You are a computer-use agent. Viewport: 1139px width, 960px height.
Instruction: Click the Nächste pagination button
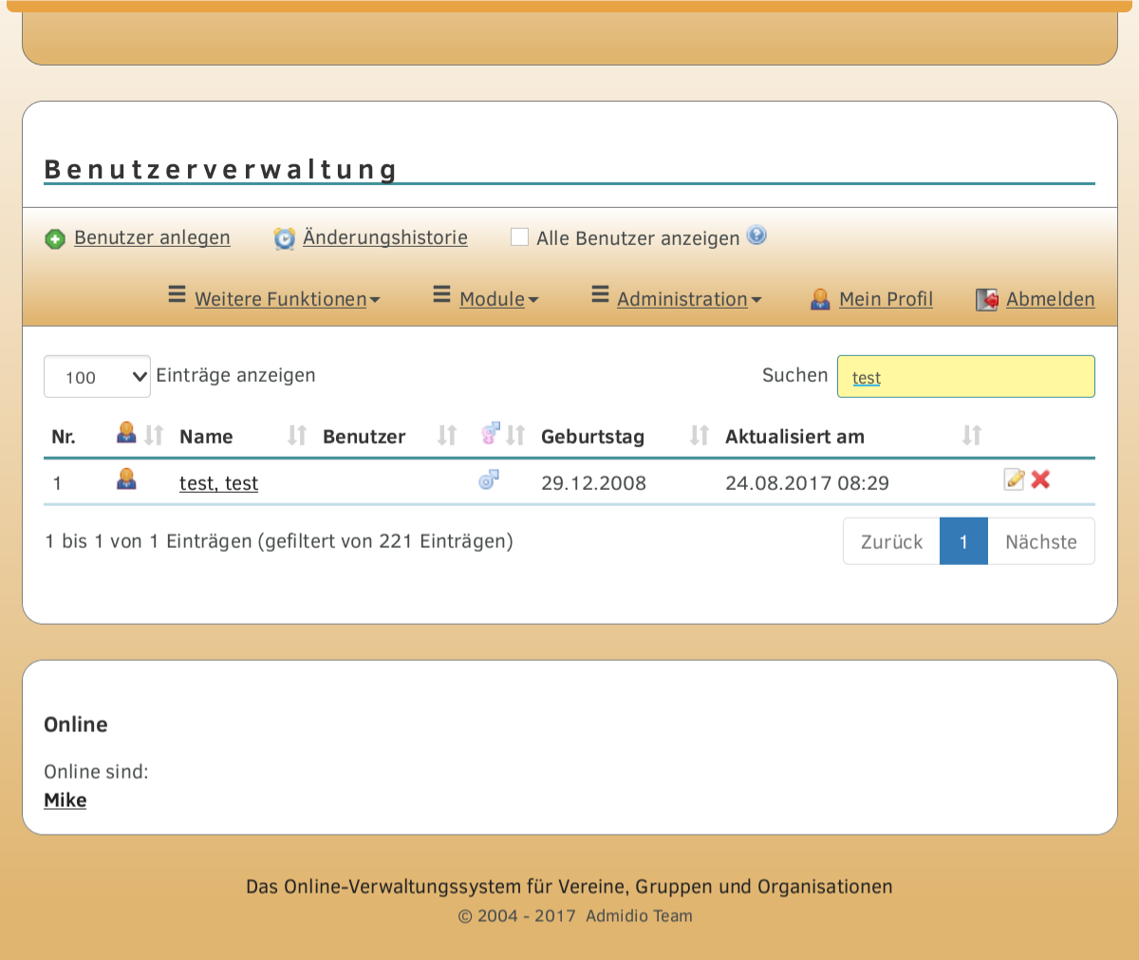(1040, 541)
